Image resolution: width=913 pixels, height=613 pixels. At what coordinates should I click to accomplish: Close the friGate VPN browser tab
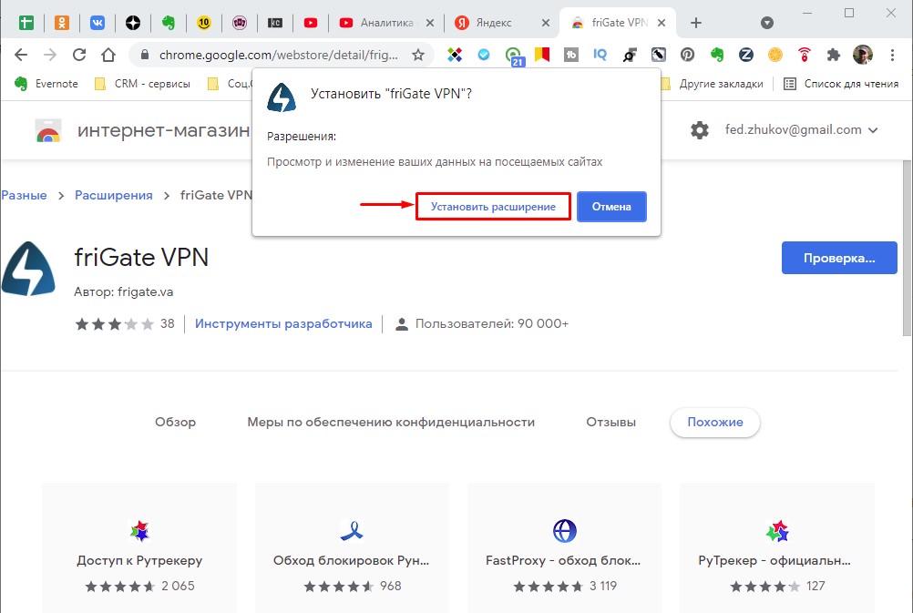(662, 23)
